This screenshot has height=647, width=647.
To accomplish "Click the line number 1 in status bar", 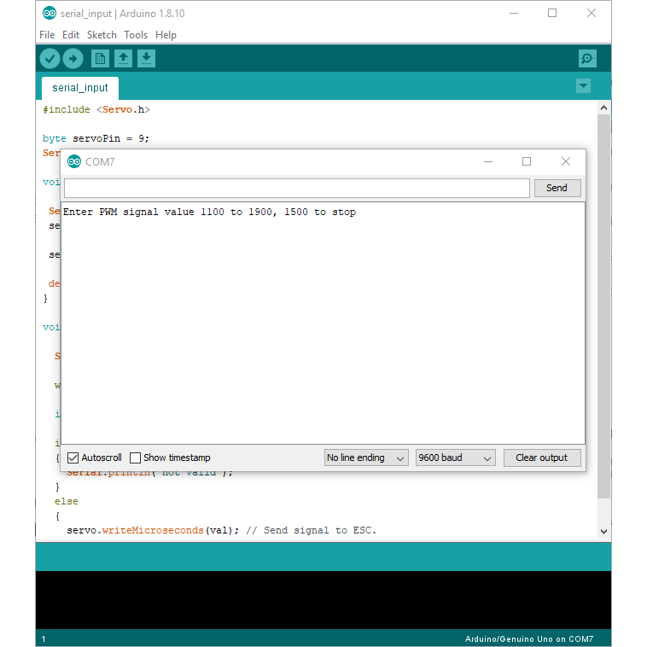I will pyautogui.click(x=44, y=638).
